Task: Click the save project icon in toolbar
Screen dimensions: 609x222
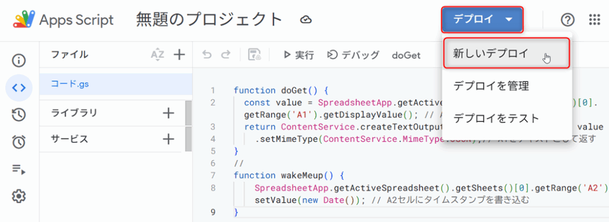Action: pyautogui.click(x=255, y=55)
